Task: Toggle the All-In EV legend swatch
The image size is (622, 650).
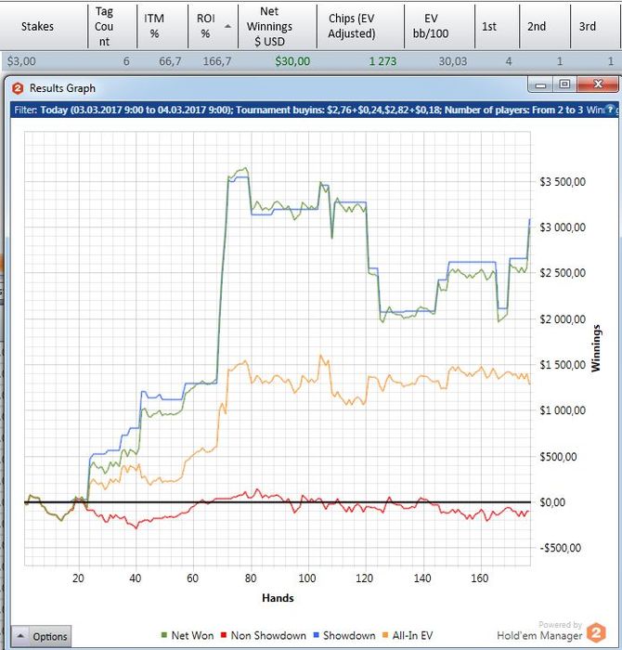Action: coord(385,635)
